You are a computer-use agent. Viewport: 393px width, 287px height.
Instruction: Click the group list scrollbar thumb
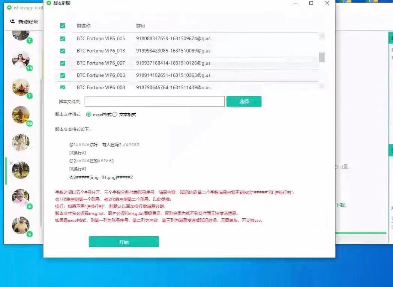click(x=322, y=57)
